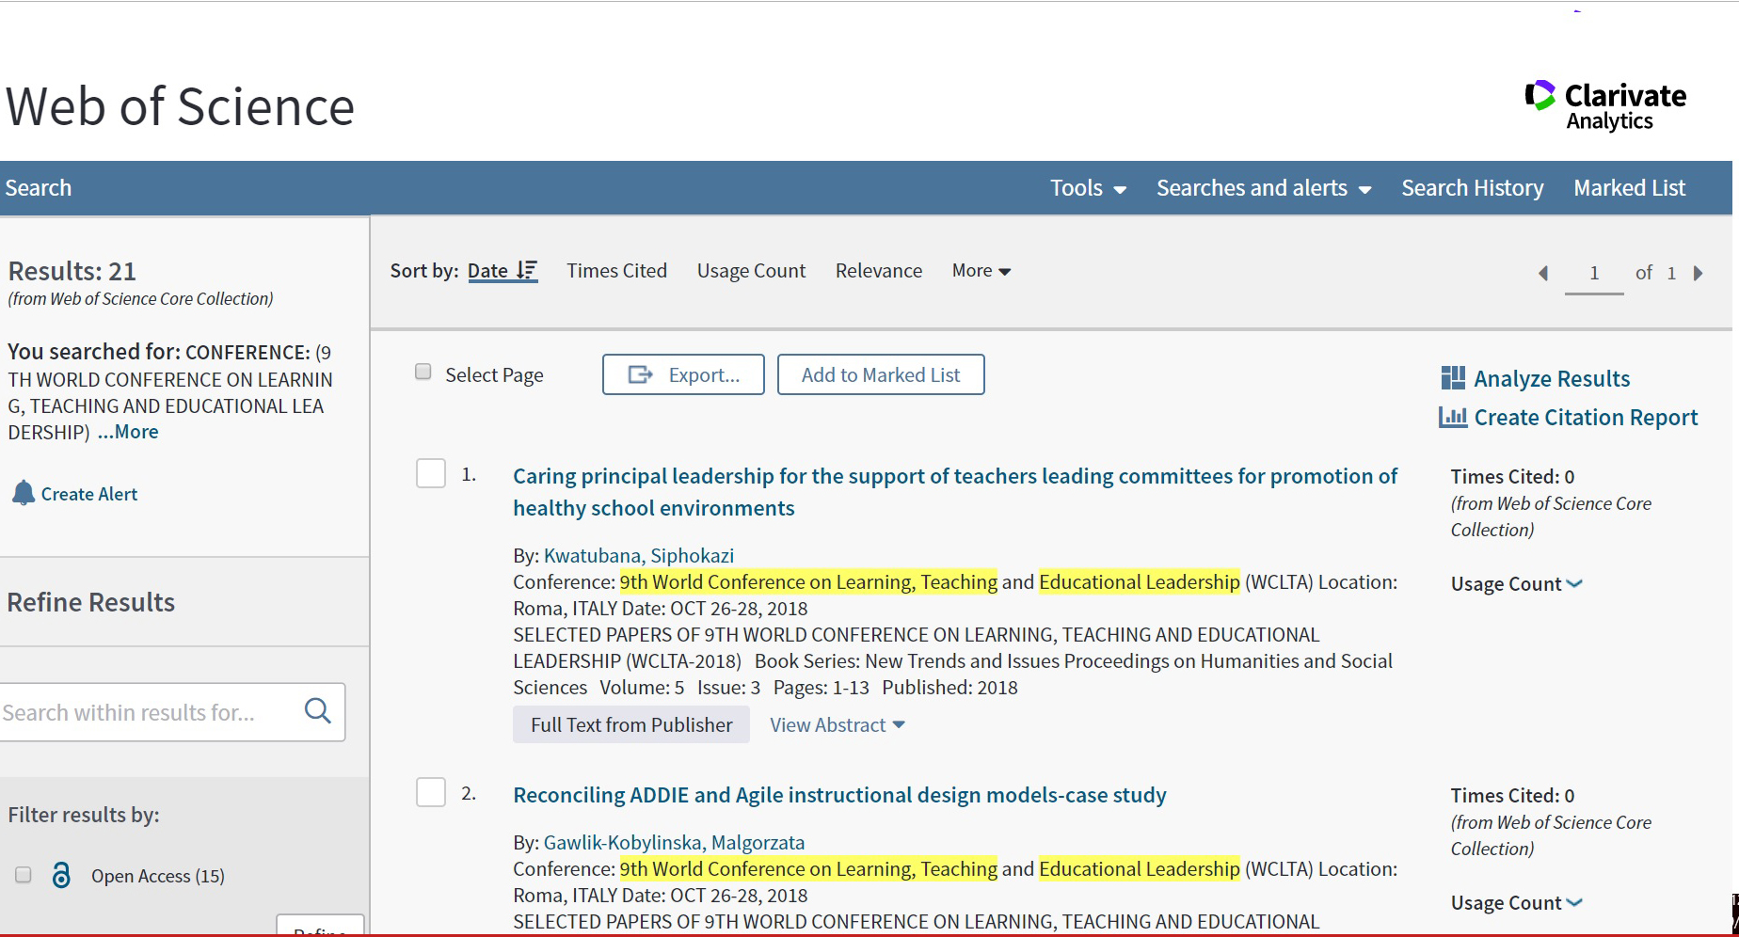
Task: Open the Tools dropdown menu
Action: 1088,188
